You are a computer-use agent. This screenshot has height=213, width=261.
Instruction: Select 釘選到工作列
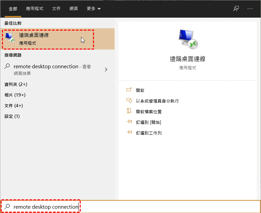[x=149, y=133]
